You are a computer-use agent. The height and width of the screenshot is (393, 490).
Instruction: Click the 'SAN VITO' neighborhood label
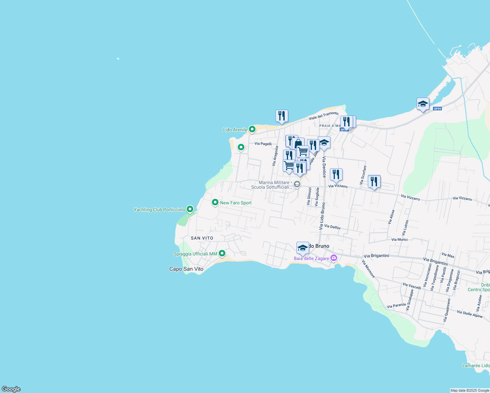tap(202, 238)
